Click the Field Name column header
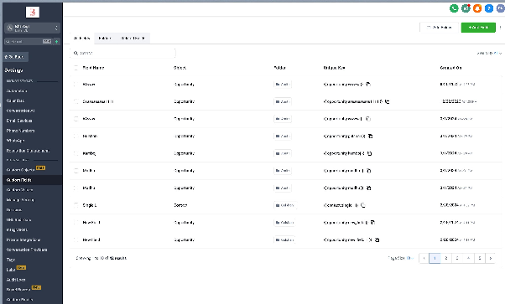Screen dimensions: 505x304 tap(93, 68)
